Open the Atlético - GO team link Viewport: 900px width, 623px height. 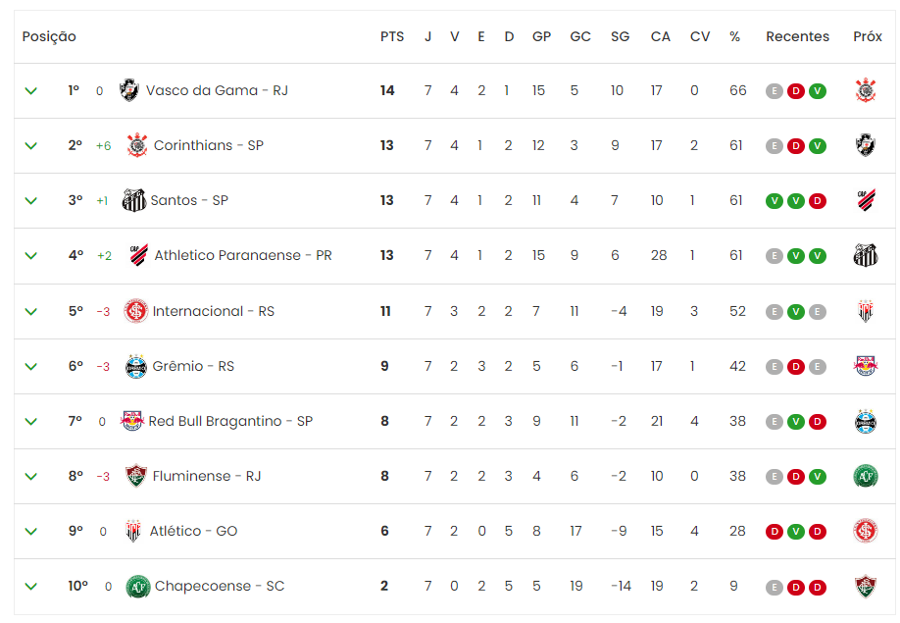click(193, 531)
